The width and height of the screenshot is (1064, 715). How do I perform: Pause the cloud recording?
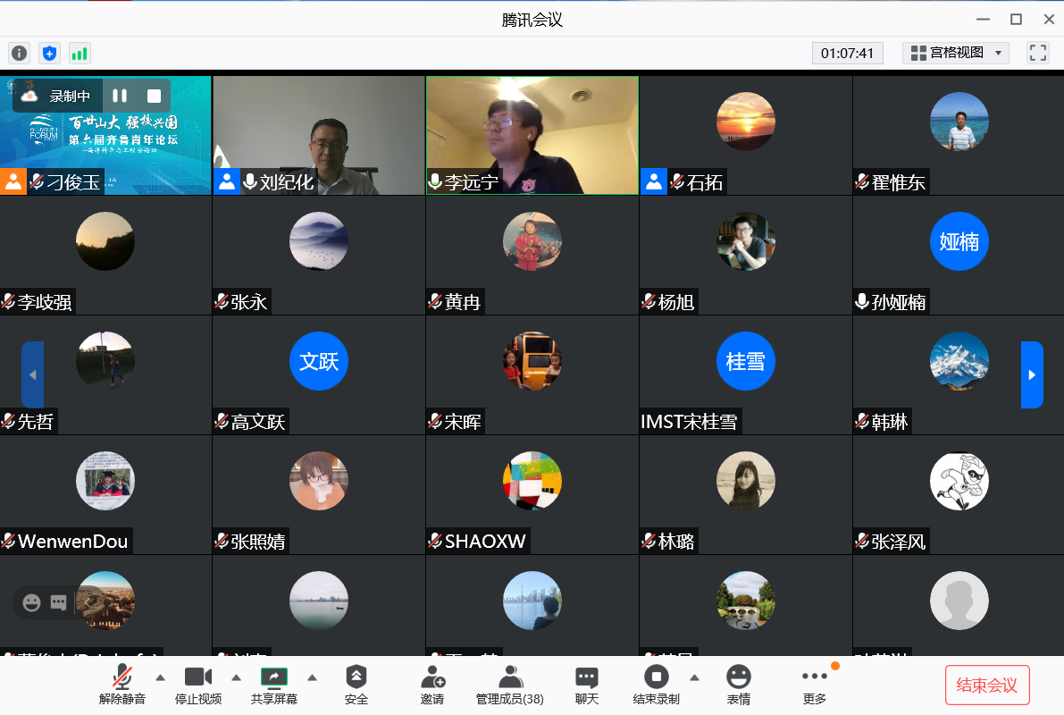pyautogui.click(x=120, y=96)
